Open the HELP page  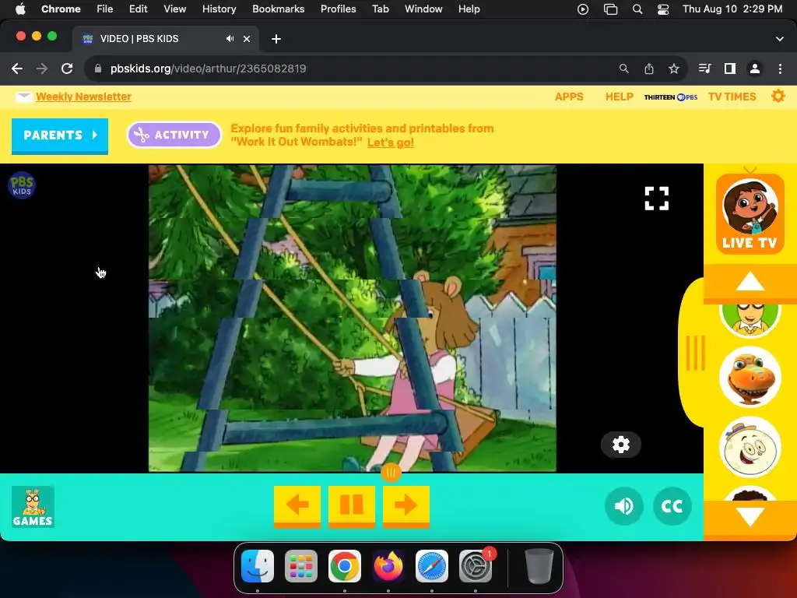click(619, 97)
